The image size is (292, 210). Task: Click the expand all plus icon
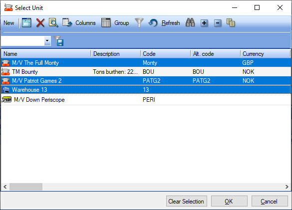pos(204,23)
